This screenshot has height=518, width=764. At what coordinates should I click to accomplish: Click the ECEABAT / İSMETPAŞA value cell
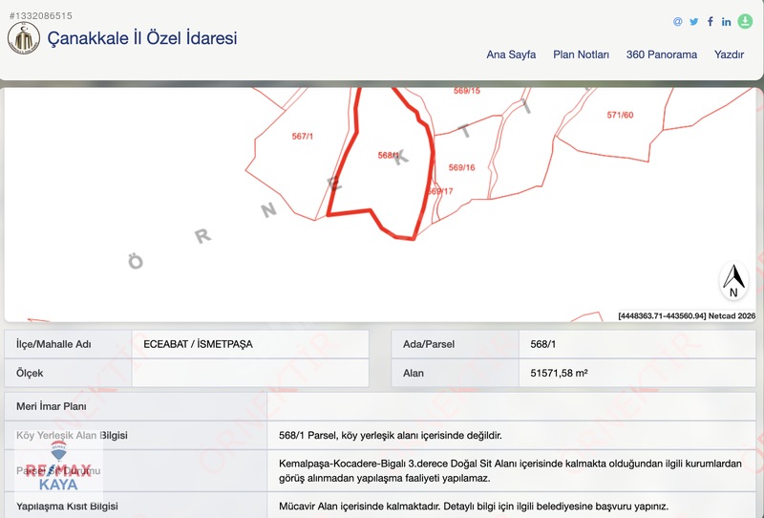(x=250, y=344)
